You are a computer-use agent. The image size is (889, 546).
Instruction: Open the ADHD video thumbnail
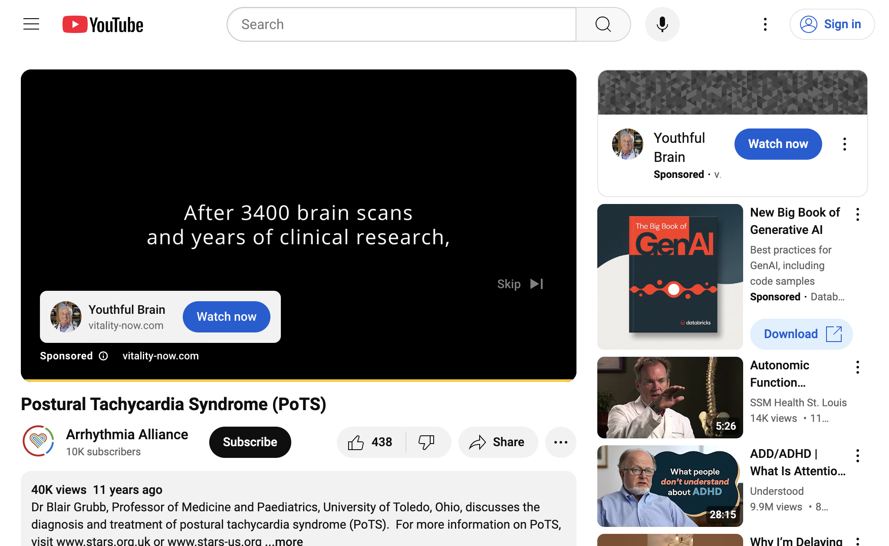point(670,486)
